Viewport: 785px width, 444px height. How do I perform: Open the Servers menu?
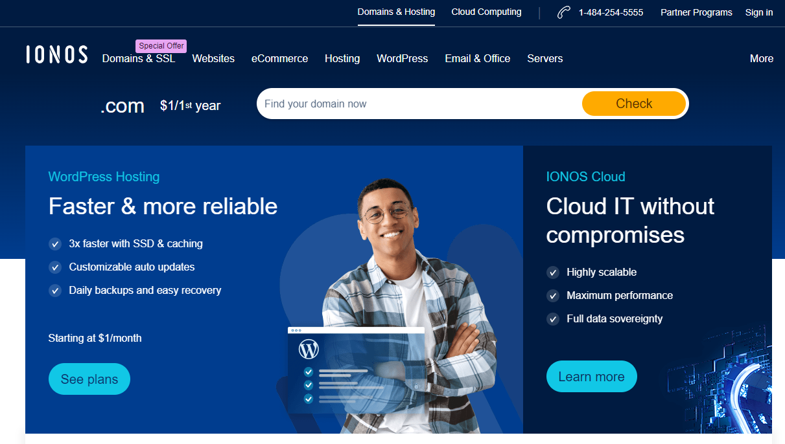[545, 58]
